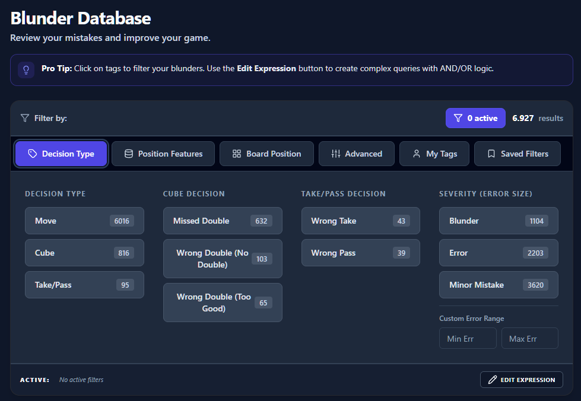Click the Take/Pass Decision column heading
This screenshot has height=401, width=581.
pos(343,193)
